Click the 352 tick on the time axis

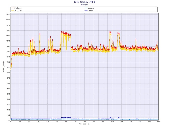coord(112,122)
